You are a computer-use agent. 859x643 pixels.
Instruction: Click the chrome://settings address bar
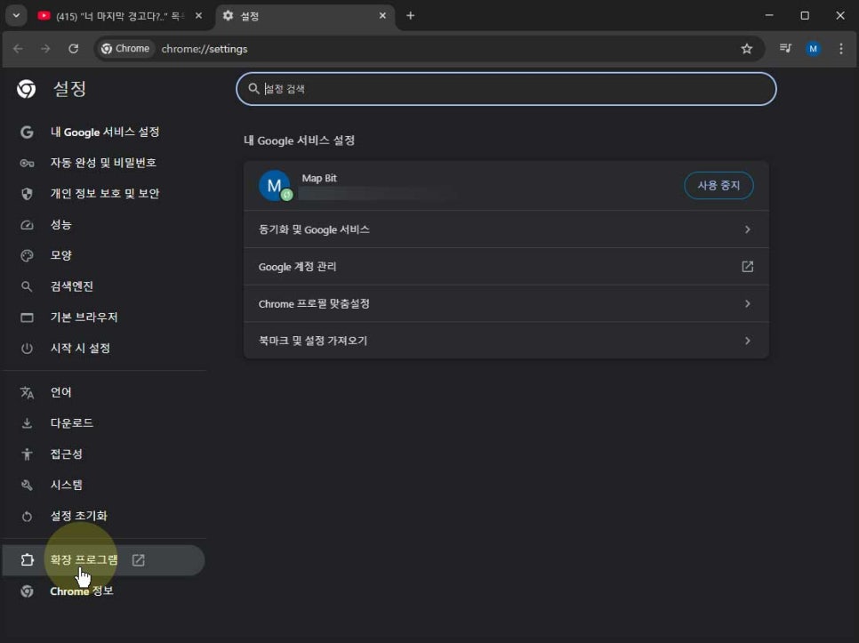click(x=428, y=49)
